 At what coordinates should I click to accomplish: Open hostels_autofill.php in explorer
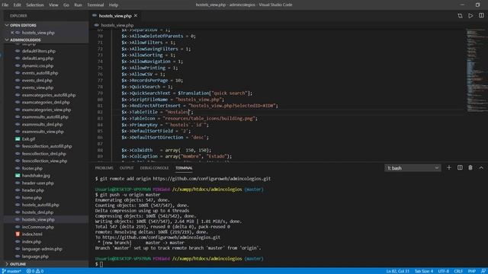(40, 205)
